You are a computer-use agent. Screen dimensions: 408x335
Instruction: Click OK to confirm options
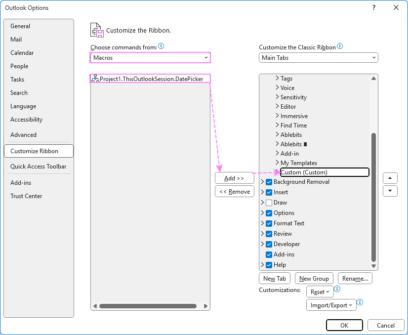(x=344, y=326)
